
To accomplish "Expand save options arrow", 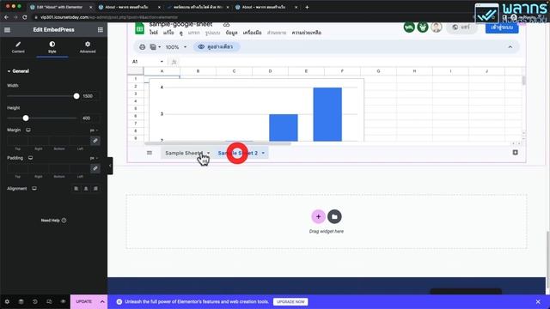I will (x=102, y=301).
